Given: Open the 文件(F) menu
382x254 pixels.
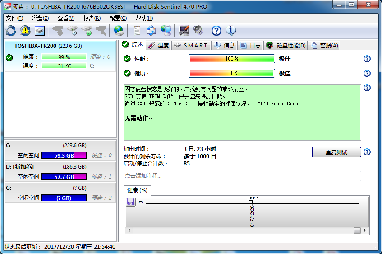Looking at the screenshot, I should (x=14, y=19).
